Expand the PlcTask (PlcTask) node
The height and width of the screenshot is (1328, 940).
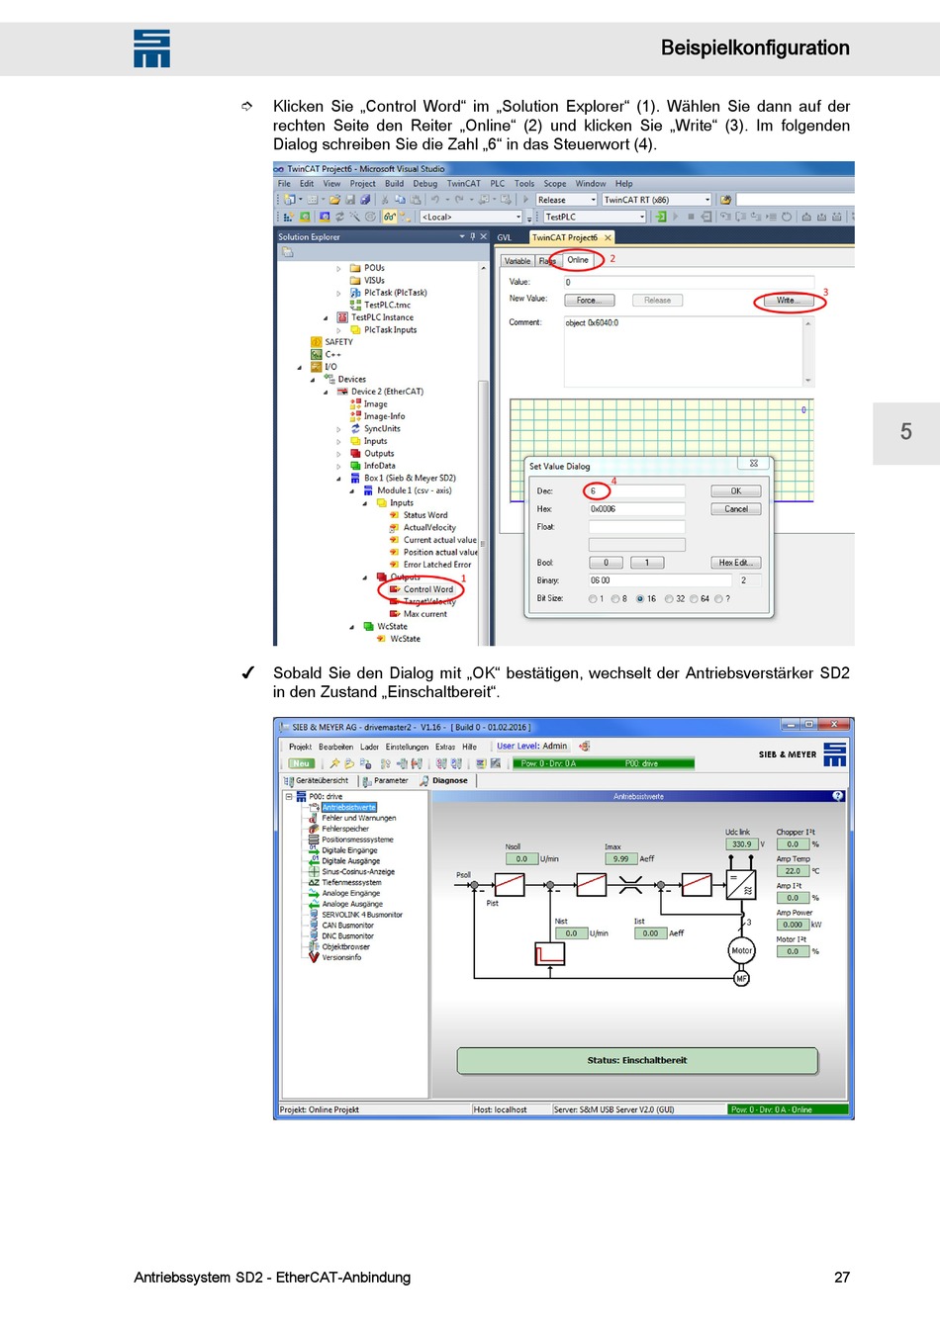click(338, 293)
